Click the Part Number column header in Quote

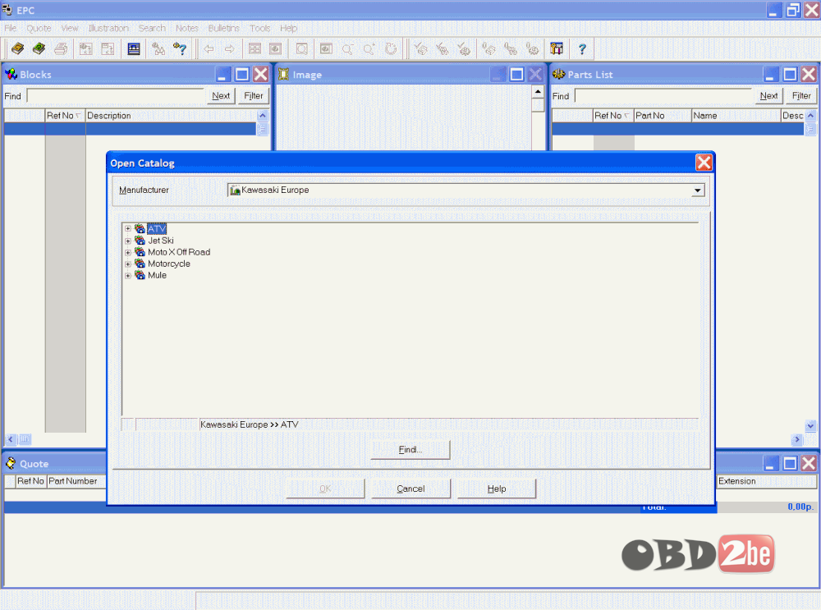76,481
